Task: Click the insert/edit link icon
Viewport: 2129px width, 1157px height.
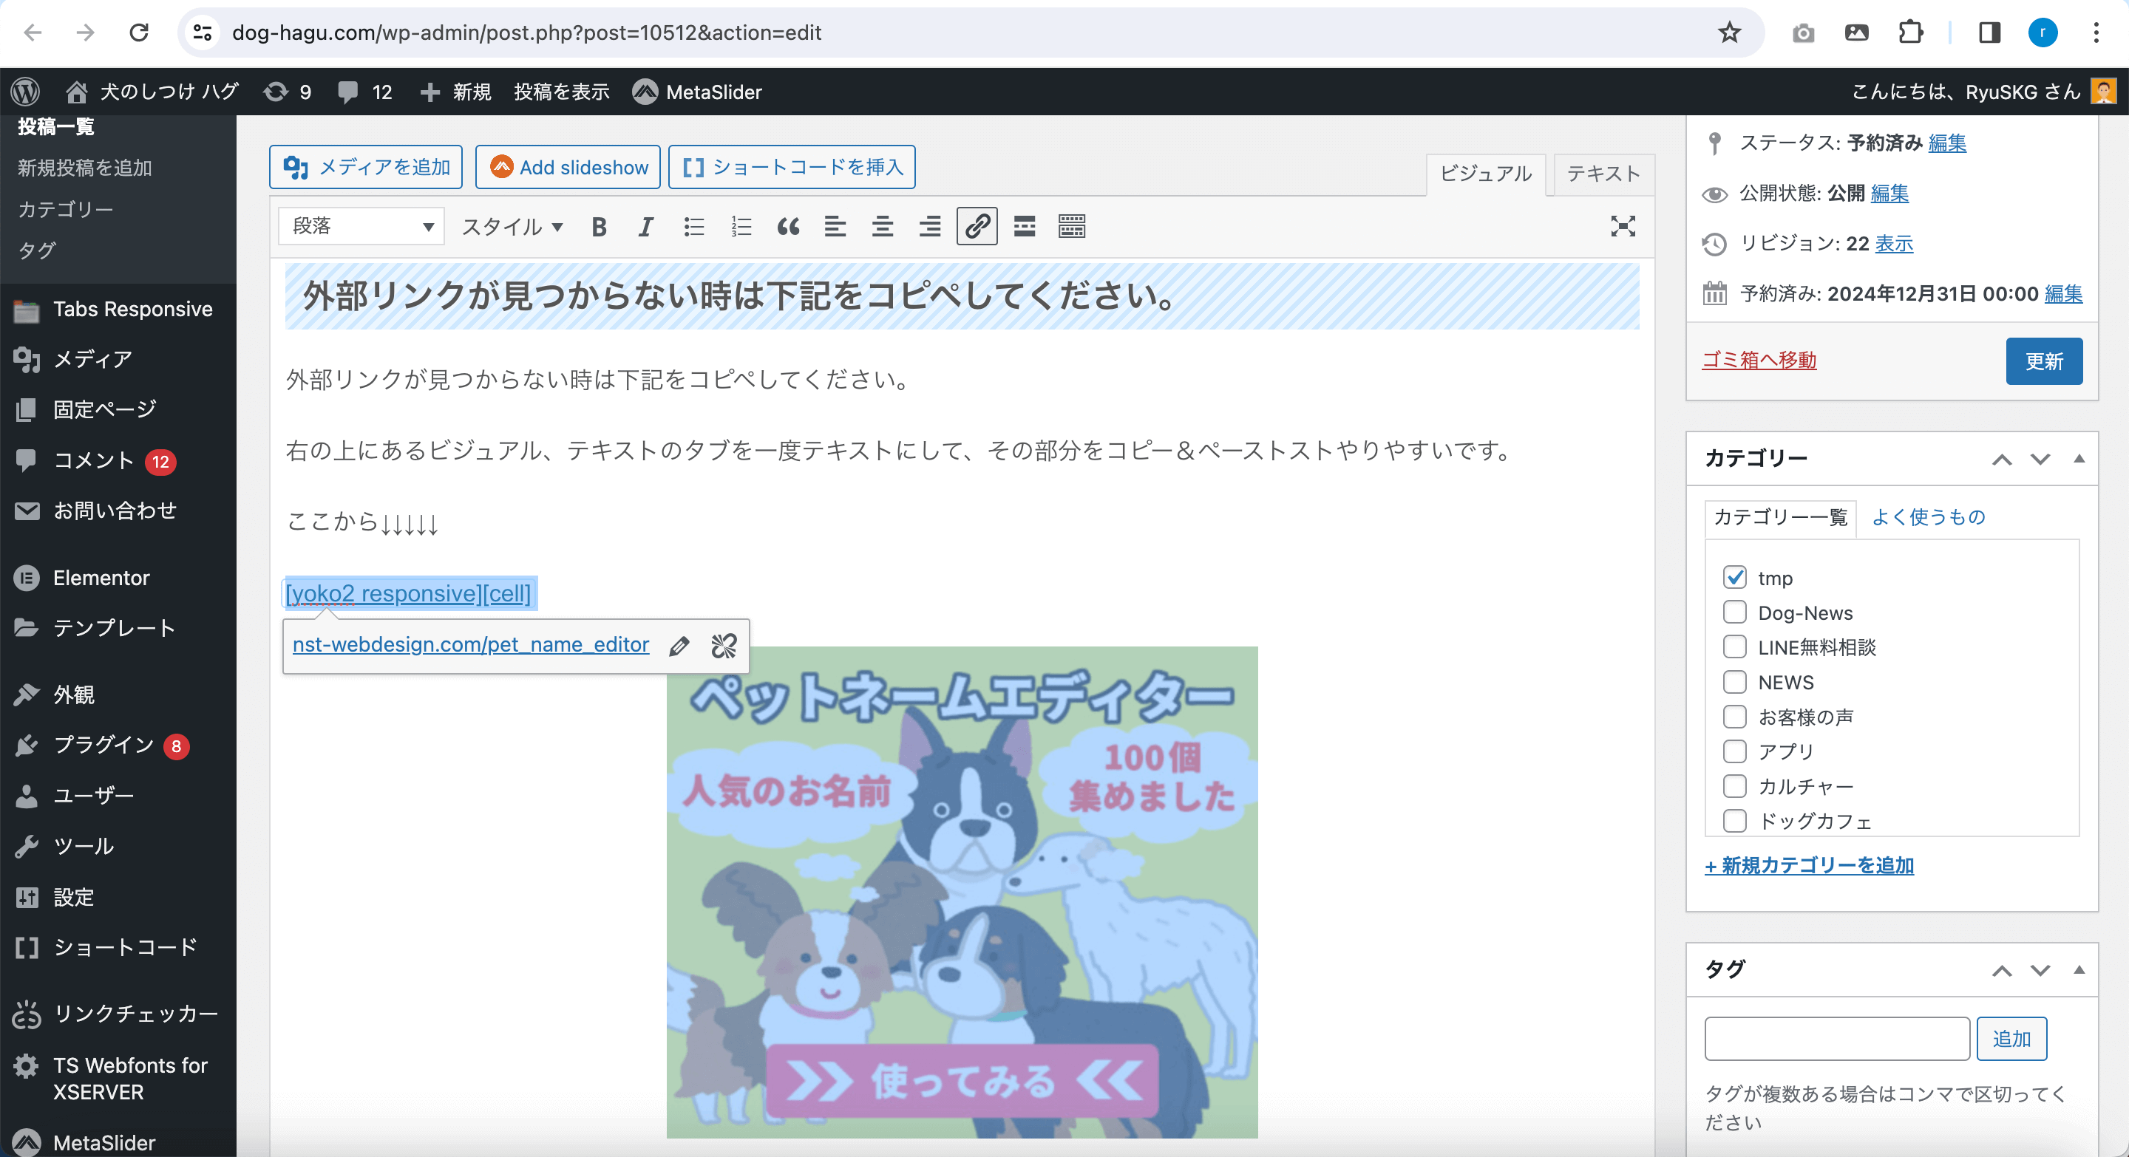Action: pos(977,226)
